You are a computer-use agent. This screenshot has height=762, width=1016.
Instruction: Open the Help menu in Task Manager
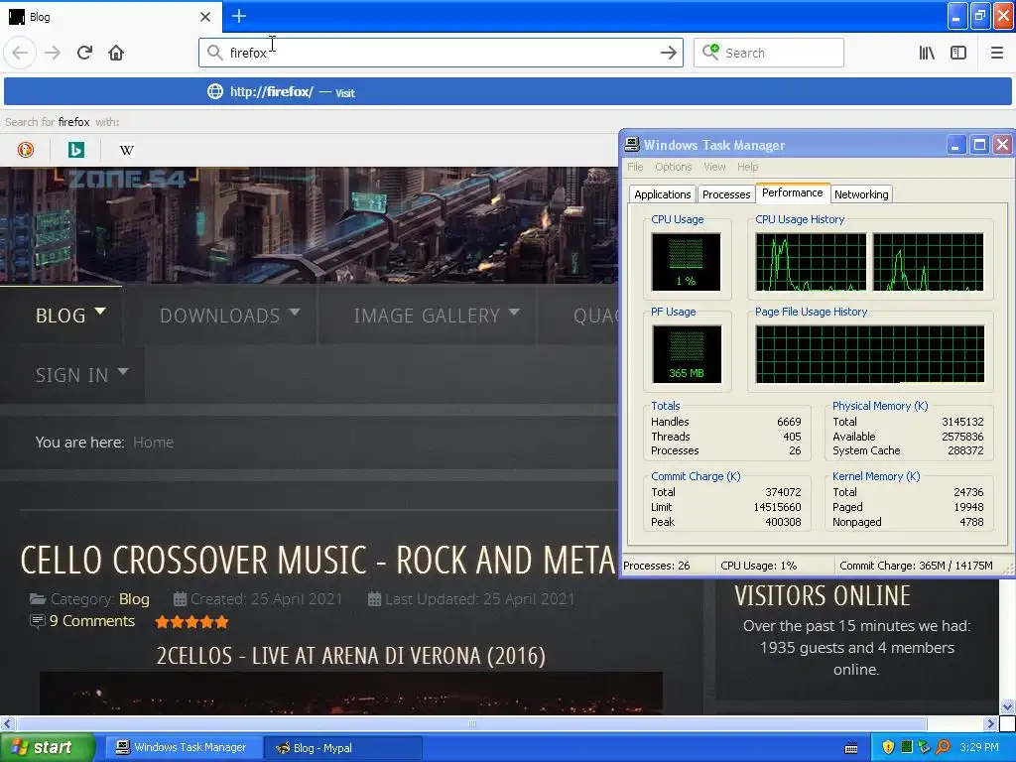click(x=747, y=167)
